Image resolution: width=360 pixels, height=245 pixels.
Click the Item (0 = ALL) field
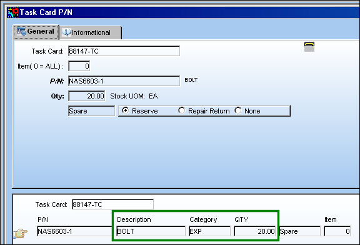pyautogui.click(x=79, y=66)
